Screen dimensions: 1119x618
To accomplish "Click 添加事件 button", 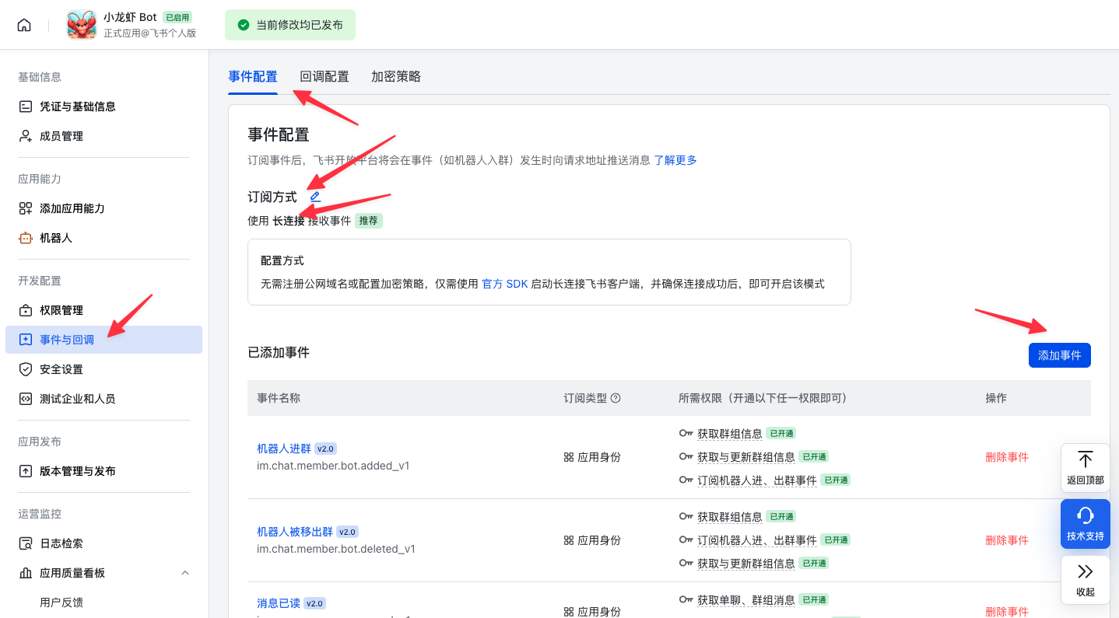I will click(x=1060, y=355).
